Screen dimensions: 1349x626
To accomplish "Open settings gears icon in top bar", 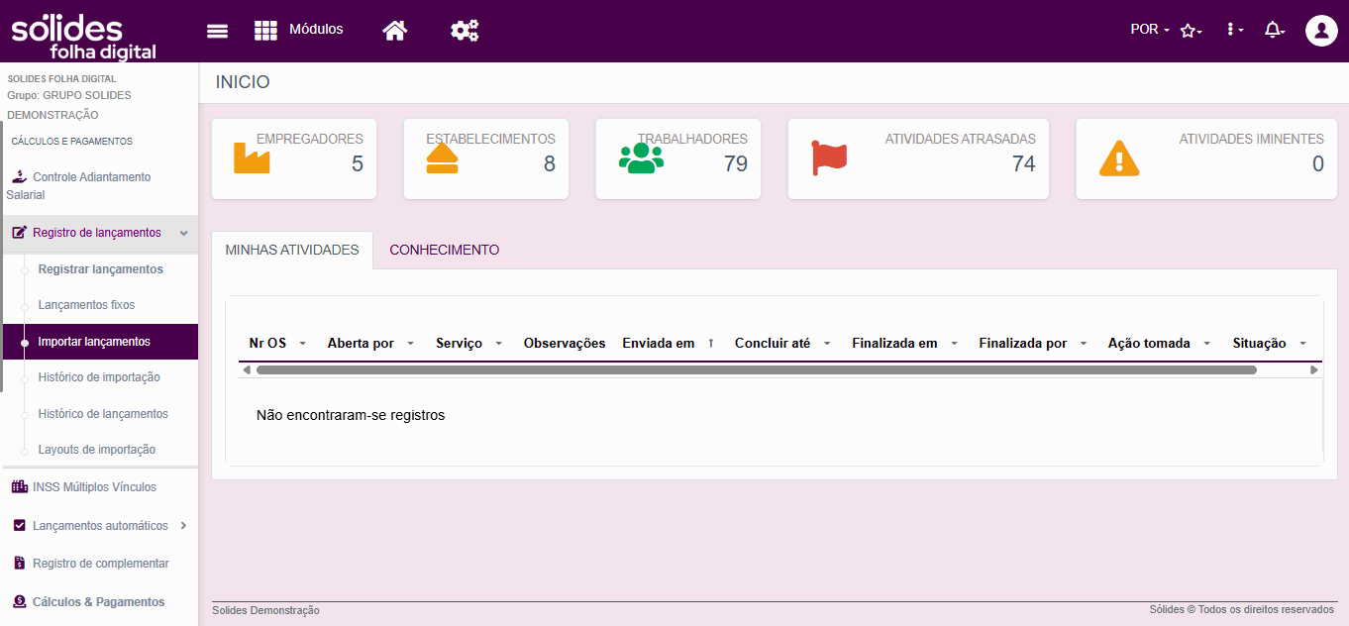I will [465, 31].
